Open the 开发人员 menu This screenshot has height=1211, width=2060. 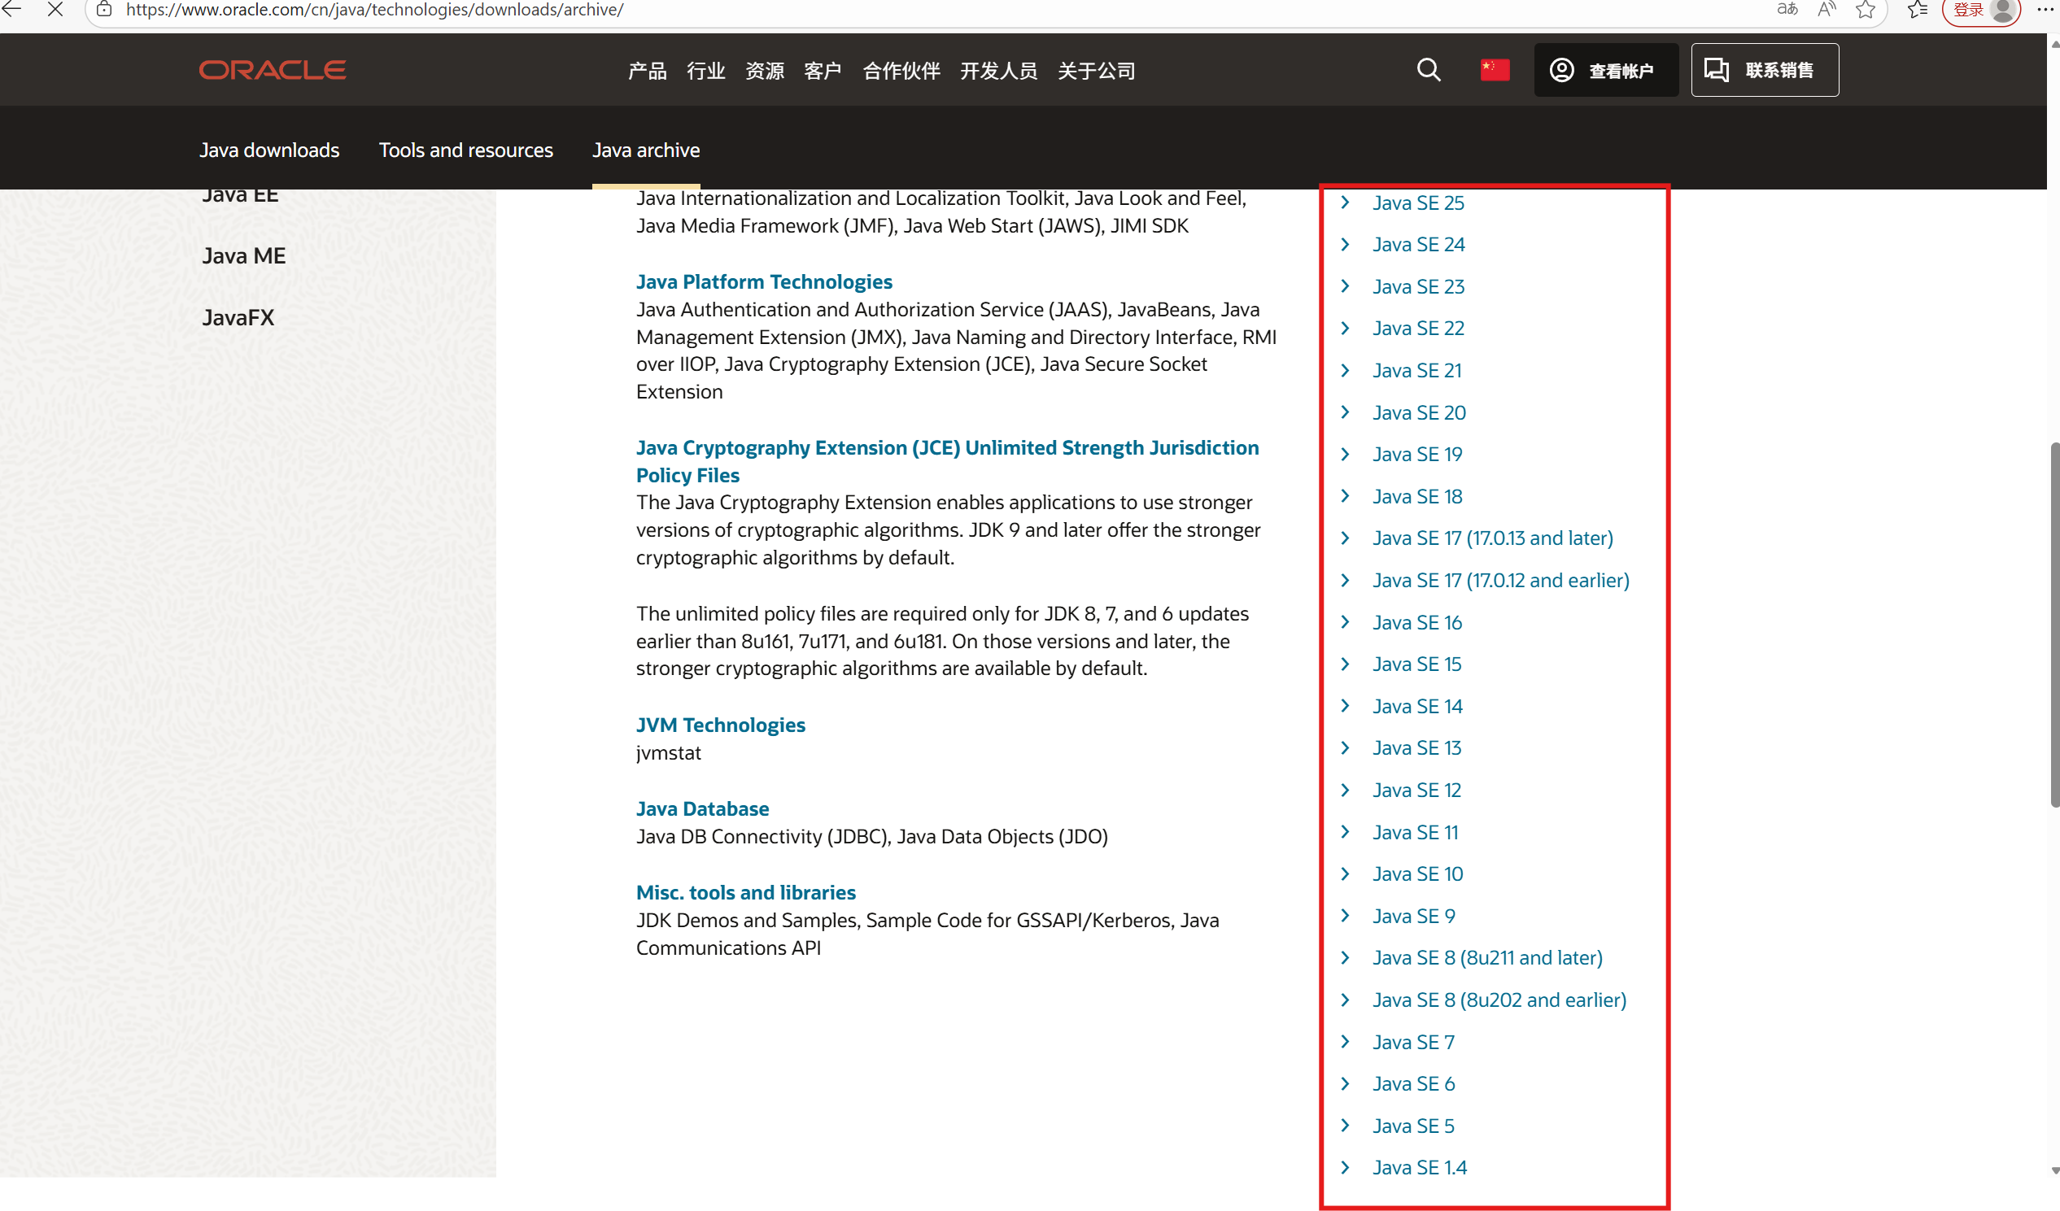999,71
